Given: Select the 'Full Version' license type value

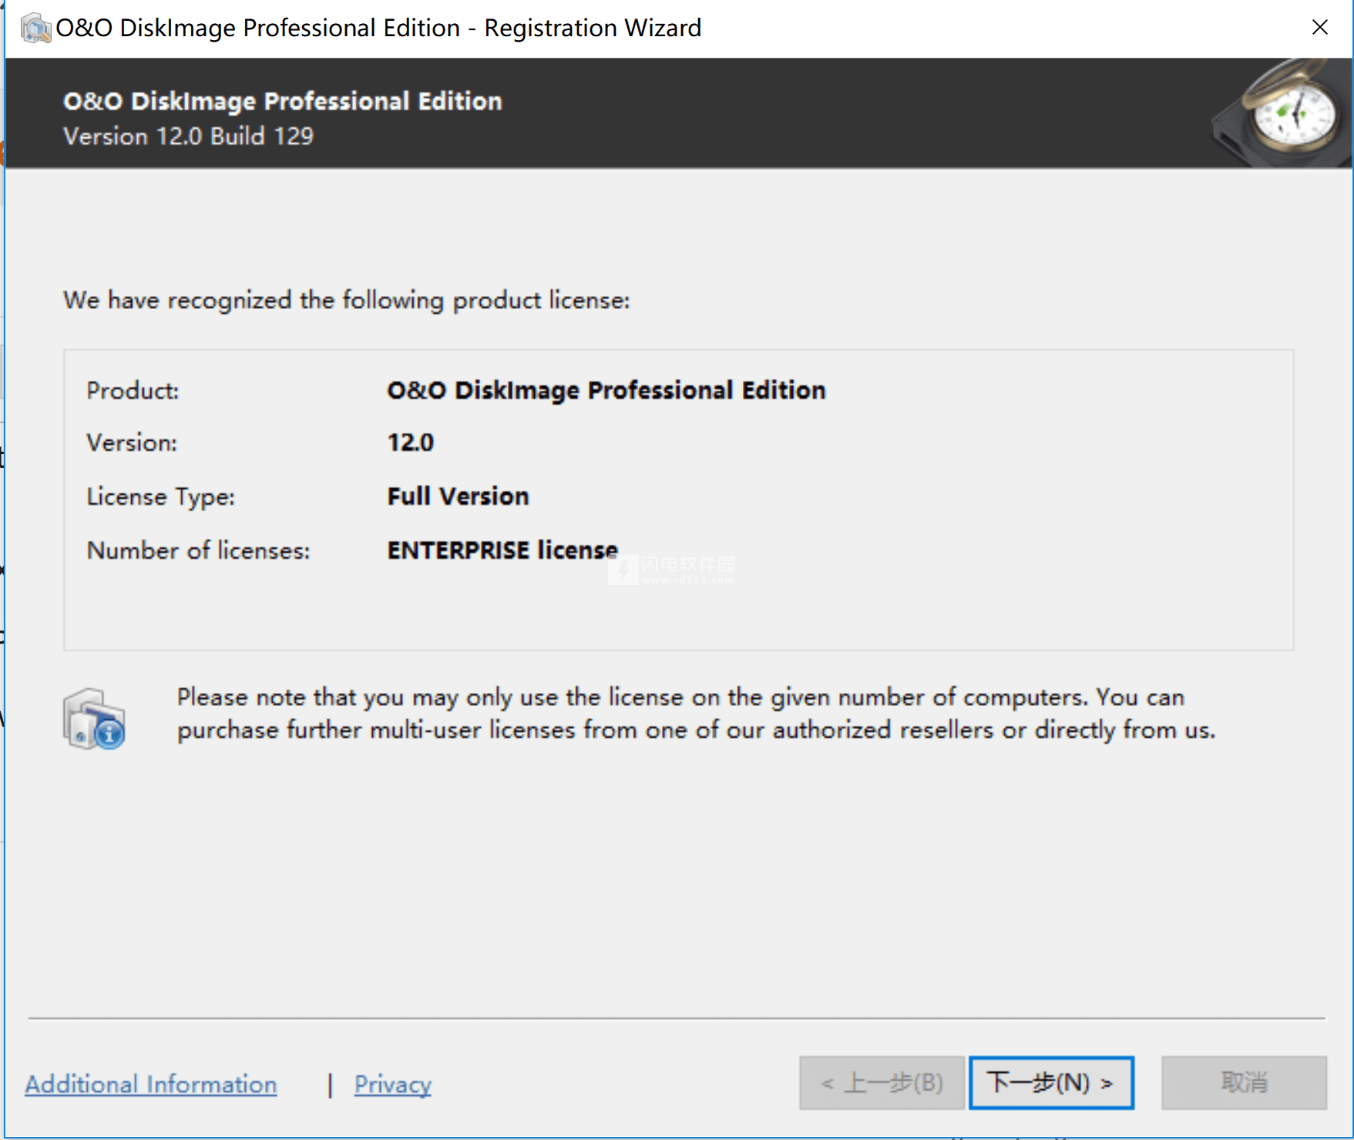Looking at the screenshot, I should point(458,496).
